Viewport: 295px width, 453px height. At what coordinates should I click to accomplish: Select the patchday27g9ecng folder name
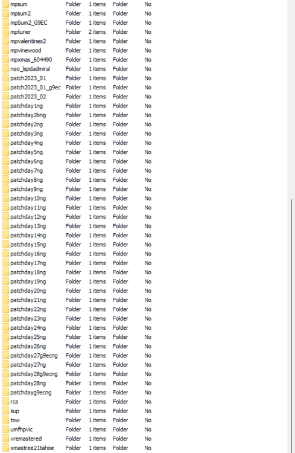(x=34, y=356)
